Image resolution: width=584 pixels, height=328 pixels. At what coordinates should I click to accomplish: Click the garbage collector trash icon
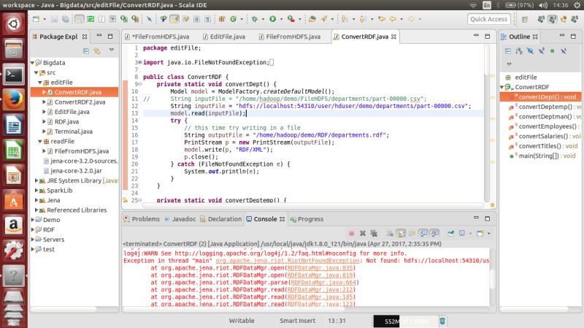coord(442,321)
